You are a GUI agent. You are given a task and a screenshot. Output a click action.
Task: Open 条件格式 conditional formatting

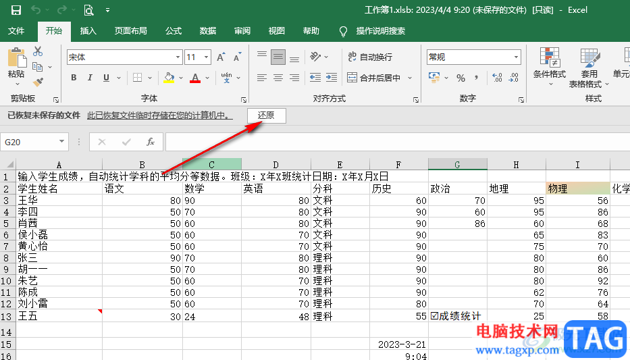click(550, 67)
